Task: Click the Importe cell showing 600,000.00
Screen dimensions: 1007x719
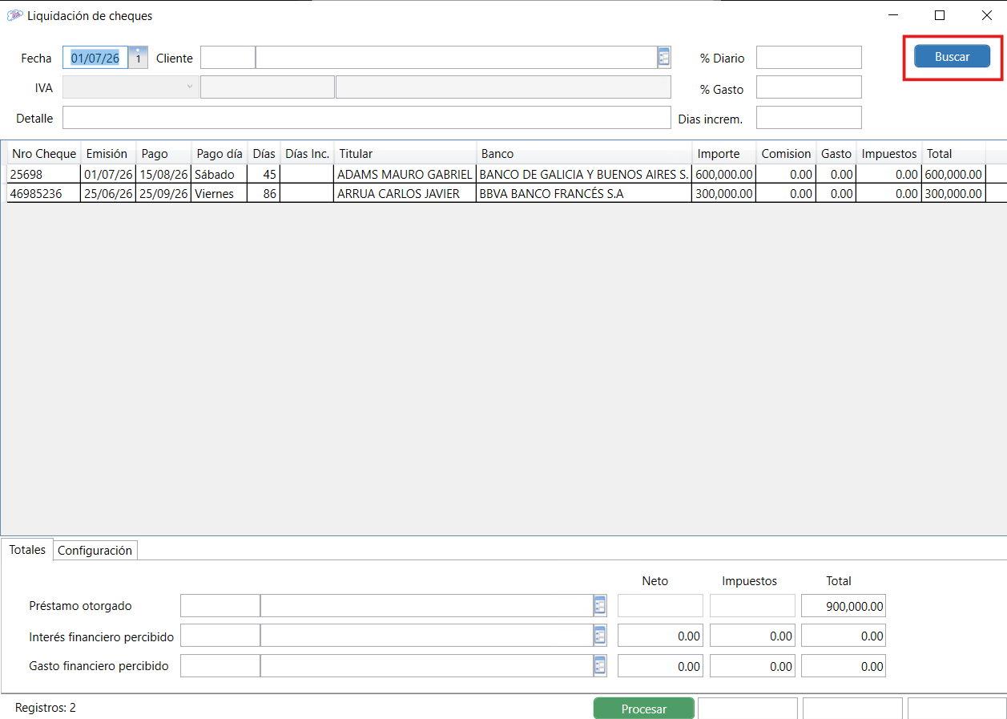Action: point(724,174)
